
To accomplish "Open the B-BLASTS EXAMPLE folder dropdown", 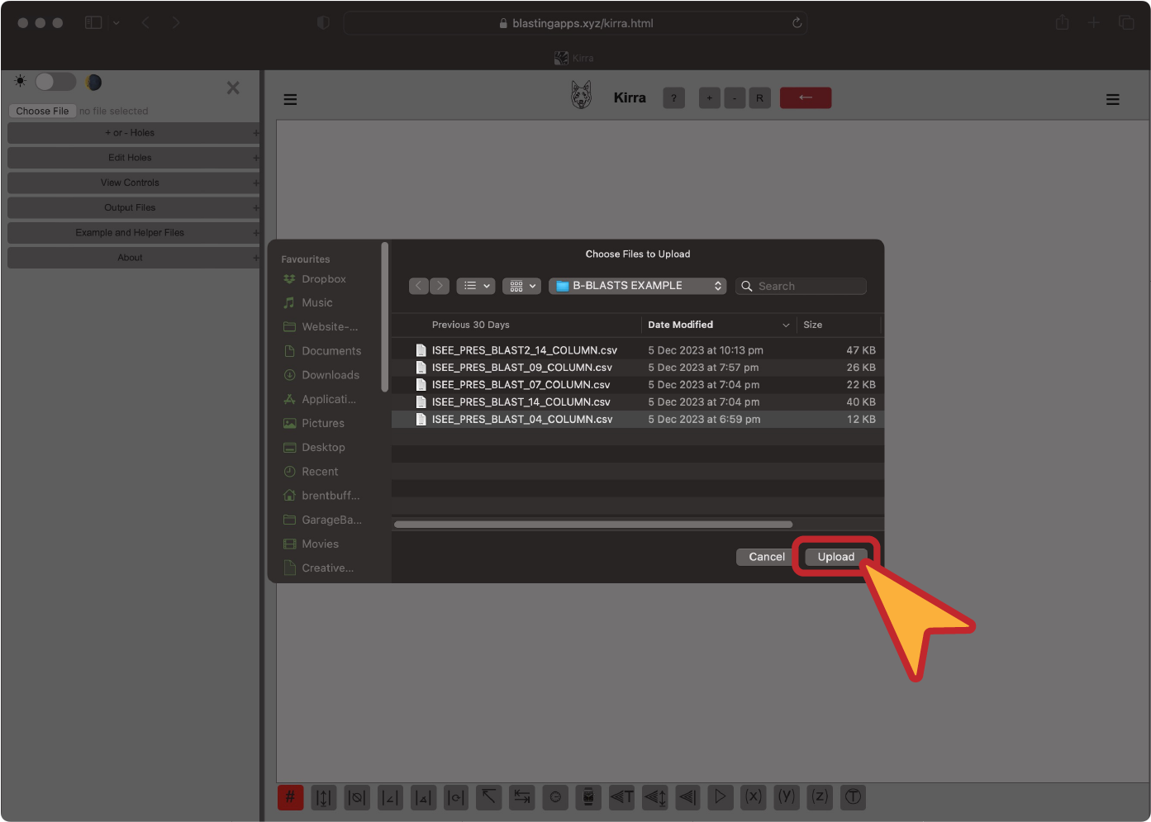I will pyautogui.click(x=637, y=286).
